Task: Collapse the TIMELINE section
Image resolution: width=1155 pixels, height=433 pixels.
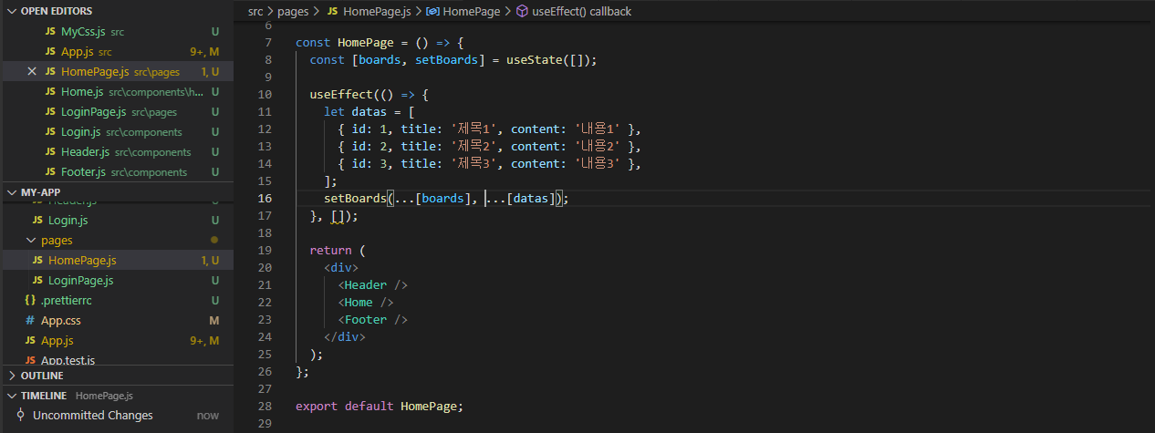Action: 13,396
